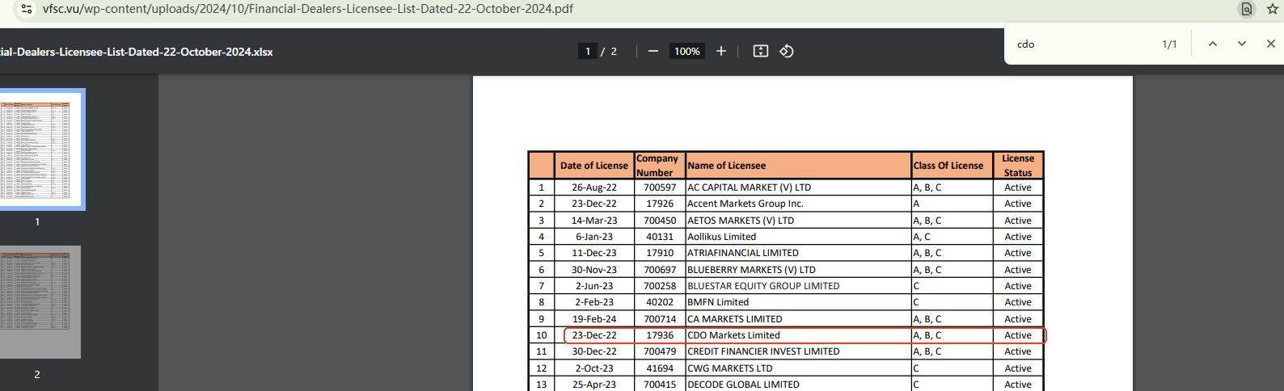Close the find bar
Image resolution: width=1284 pixels, height=391 pixels.
[x=1270, y=44]
